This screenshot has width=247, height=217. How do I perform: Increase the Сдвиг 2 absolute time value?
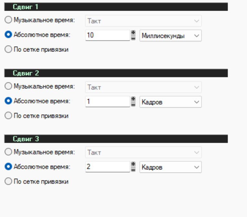(x=133, y=99)
